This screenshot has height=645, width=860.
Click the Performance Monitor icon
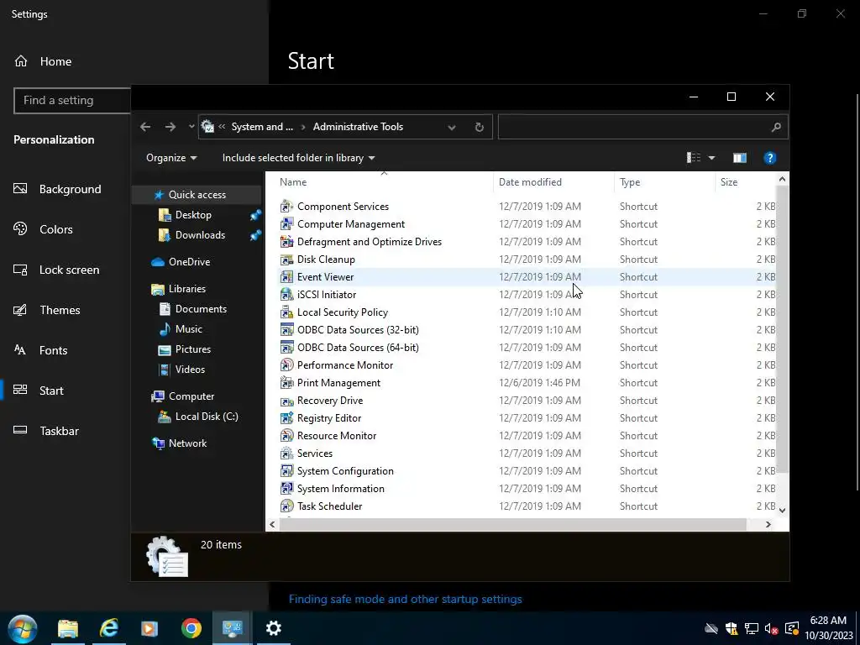coord(286,364)
